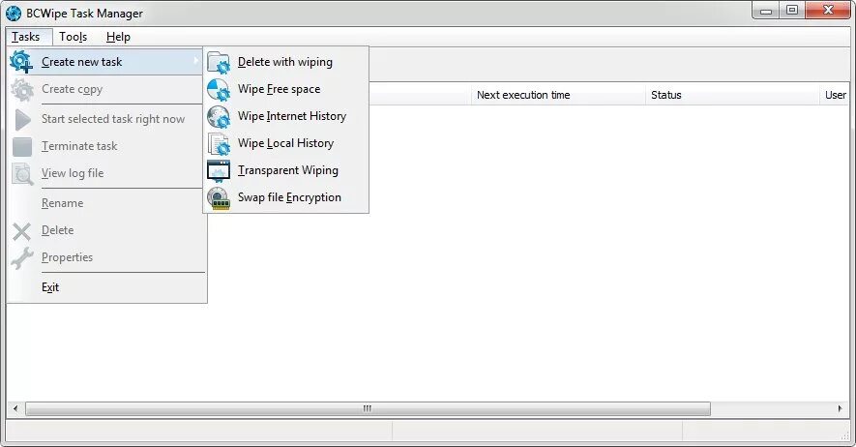Screen dimensions: 856x447
Task: Click the horizontal scrollbar thumb
Action: 368,408
